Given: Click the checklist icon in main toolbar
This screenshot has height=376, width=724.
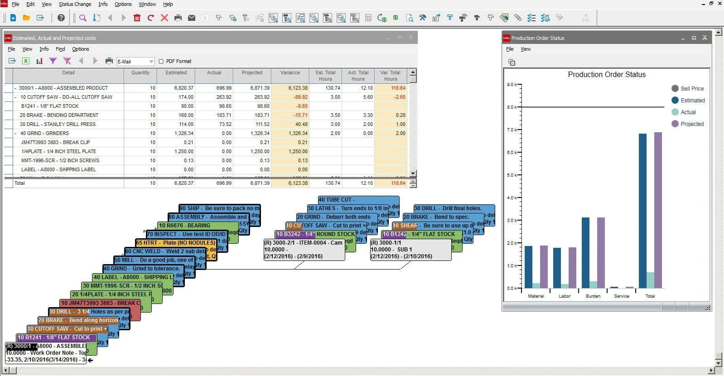Looking at the screenshot, I should coord(531,18).
